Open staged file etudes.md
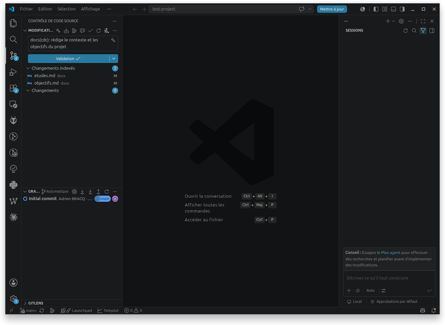This screenshot has width=445, height=325. click(x=72, y=76)
